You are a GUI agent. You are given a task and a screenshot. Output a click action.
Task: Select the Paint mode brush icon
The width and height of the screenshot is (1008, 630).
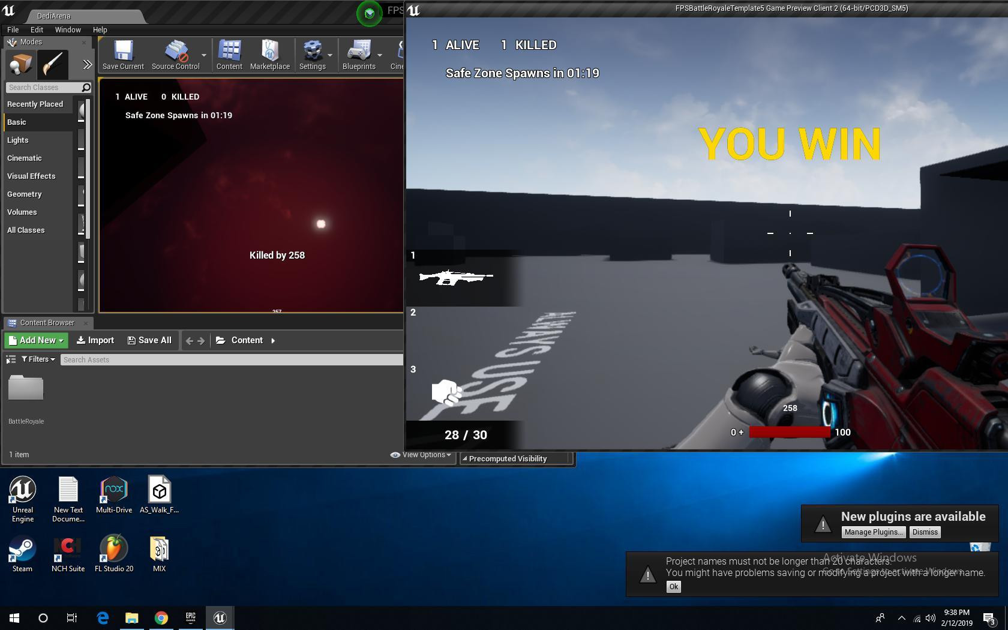pyautogui.click(x=52, y=64)
